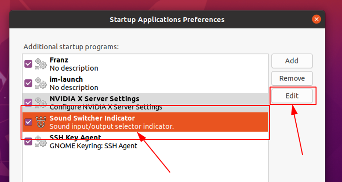Remove the selected startup program
Image resolution: width=342 pixels, height=182 pixels.
[x=292, y=78]
